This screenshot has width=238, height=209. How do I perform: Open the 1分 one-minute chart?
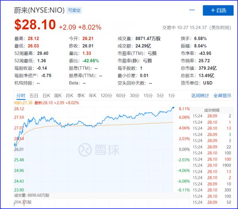[171, 96]
